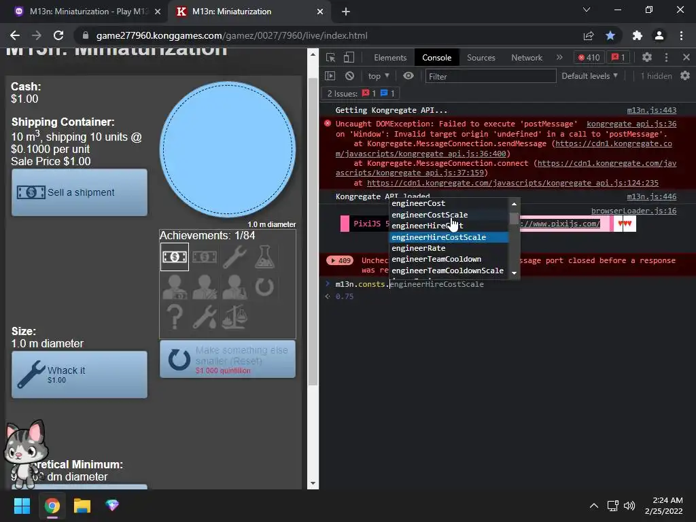Image resolution: width=696 pixels, height=522 pixels.
Task: Open the kongregate_api.js:124:235 stack trace link
Action: 512,183
